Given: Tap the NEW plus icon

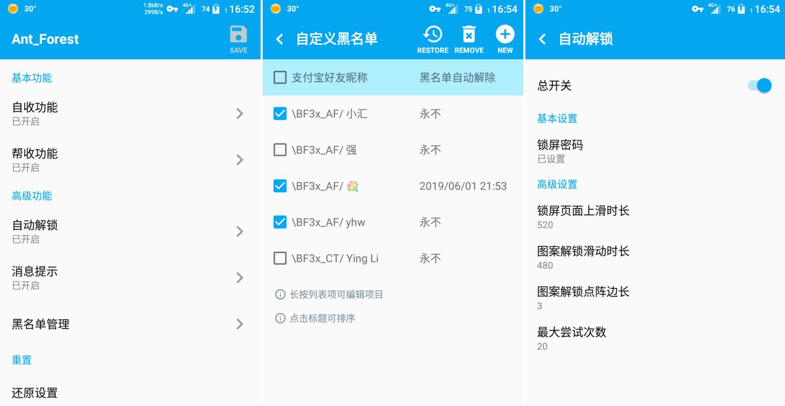Looking at the screenshot, I should pos(505,35).
